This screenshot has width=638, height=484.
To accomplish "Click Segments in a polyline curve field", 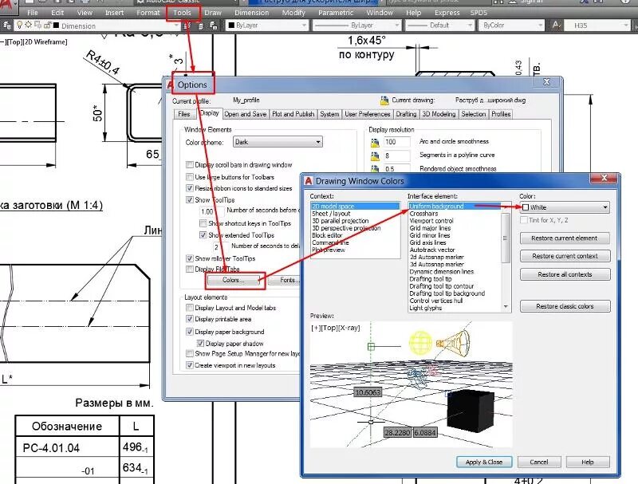I will pos(396,155).
